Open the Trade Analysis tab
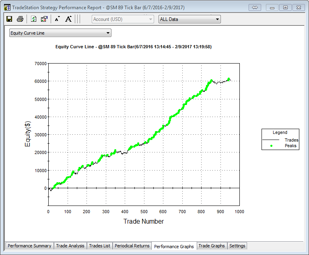This screenshot has width=309, height=255. [x=70, y=246]
